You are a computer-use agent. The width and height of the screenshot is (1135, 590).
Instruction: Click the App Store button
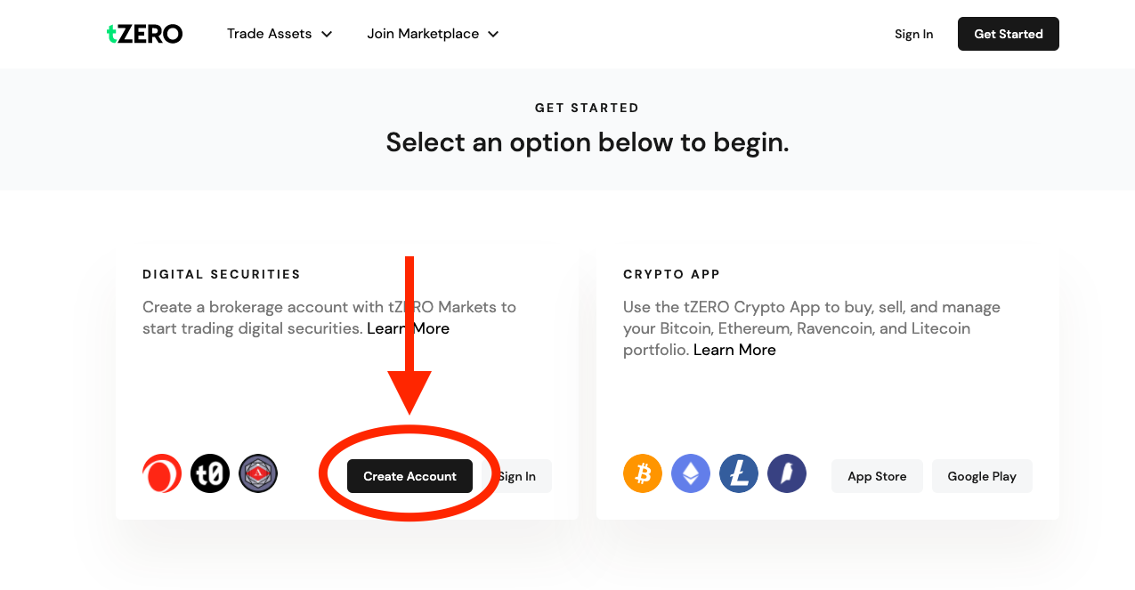pyautogui.click(x=877, y=476)
